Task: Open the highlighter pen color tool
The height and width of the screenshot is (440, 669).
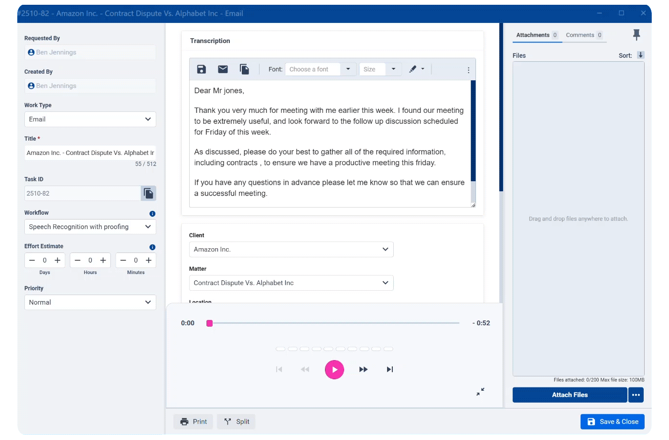Action: [x=412, y=69]
